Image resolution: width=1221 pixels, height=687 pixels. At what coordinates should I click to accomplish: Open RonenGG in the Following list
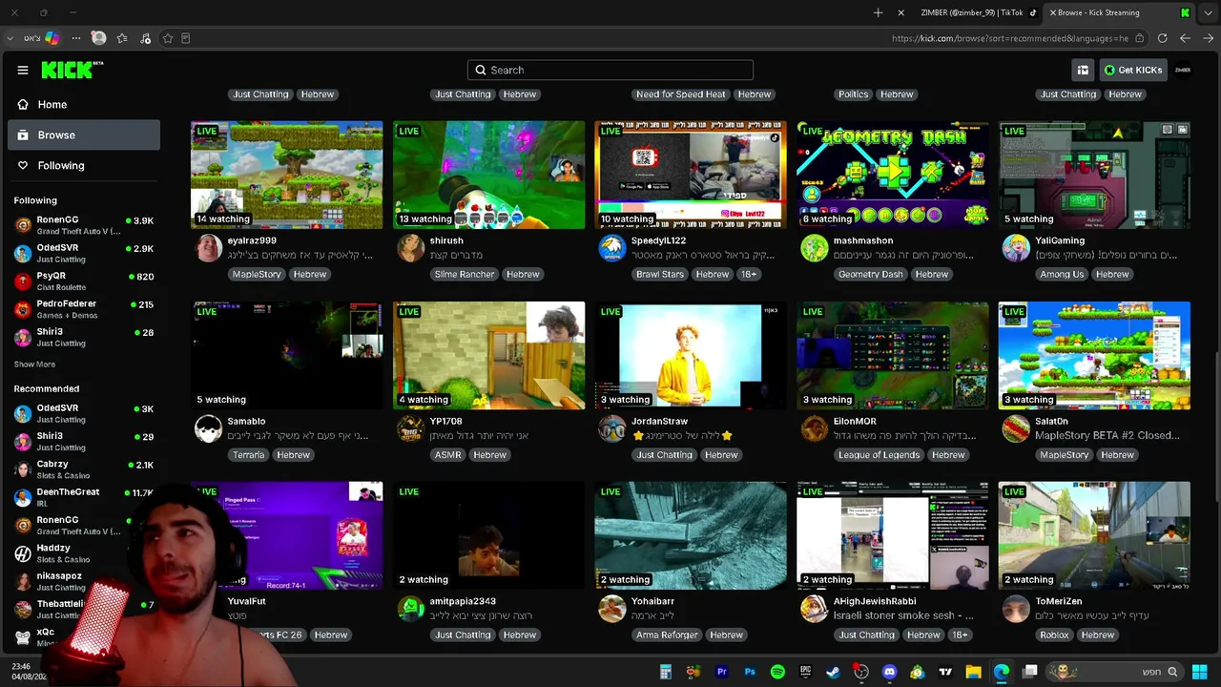(84, 225)
